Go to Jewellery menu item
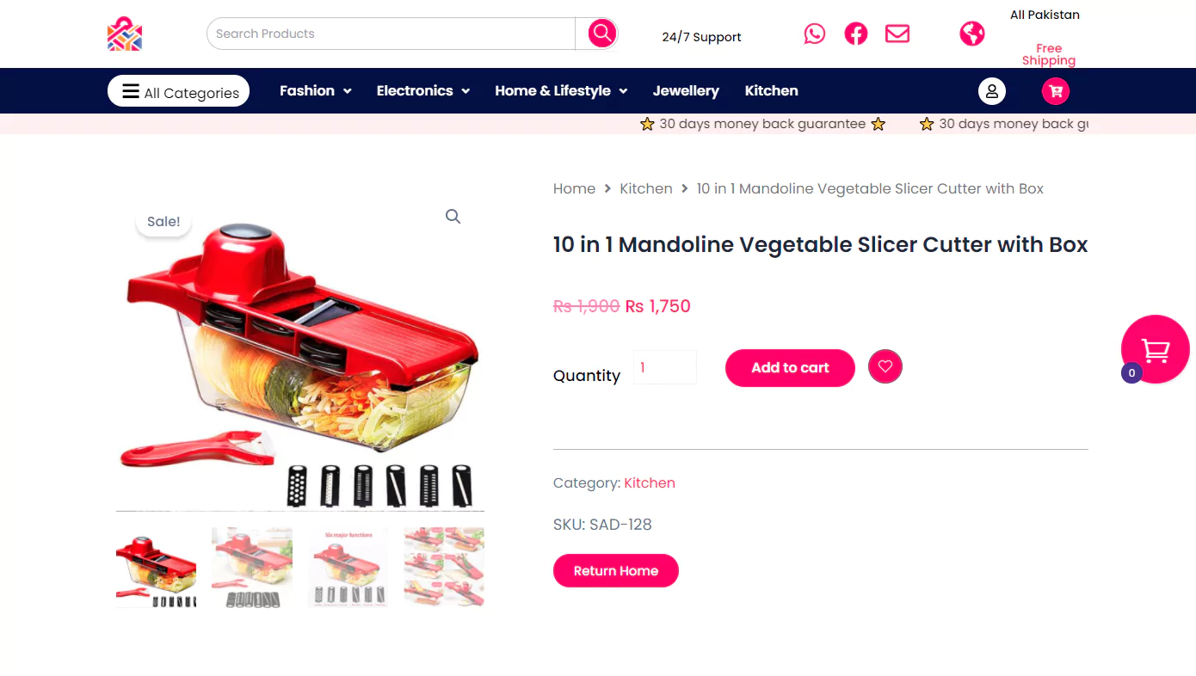 (686, 91)
